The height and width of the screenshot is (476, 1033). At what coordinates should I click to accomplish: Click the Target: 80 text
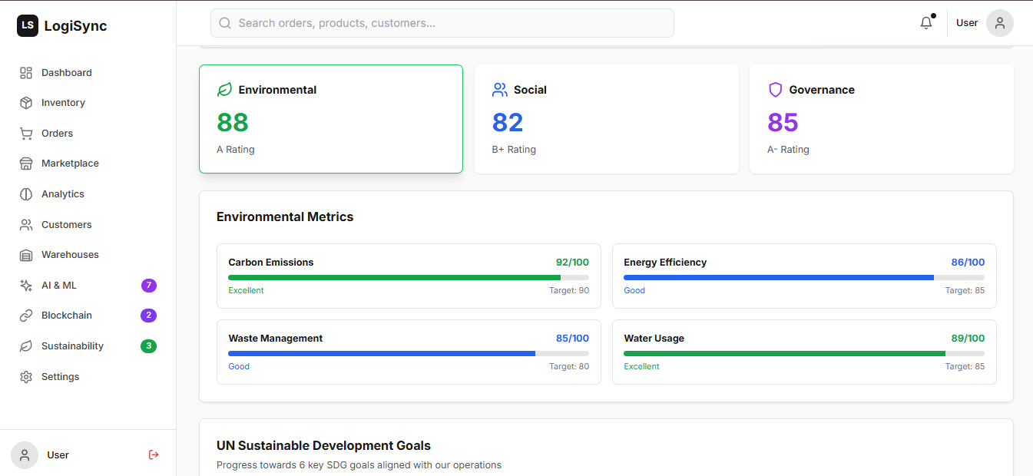569,367
